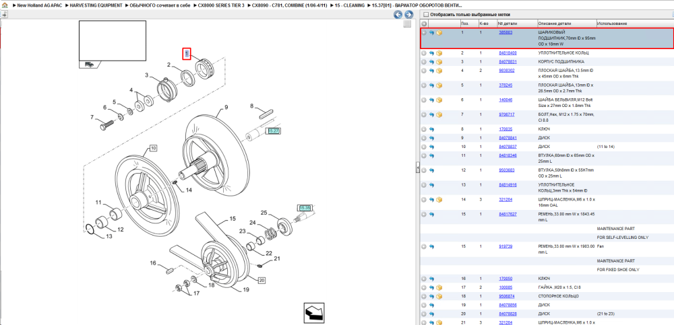
Task: Click package box icon for part 84818400
Action: (439, 53)
